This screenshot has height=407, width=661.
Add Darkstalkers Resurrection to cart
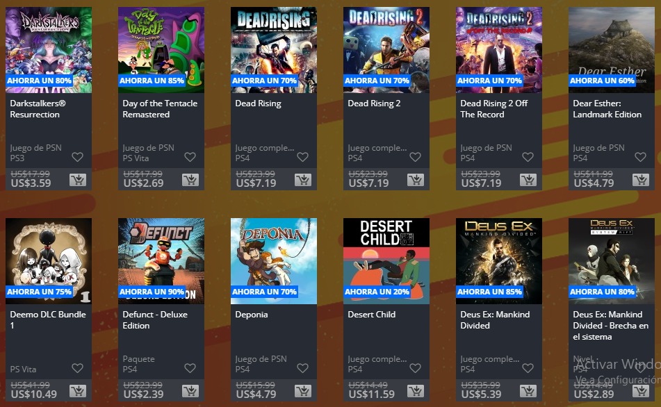(78, 181)
